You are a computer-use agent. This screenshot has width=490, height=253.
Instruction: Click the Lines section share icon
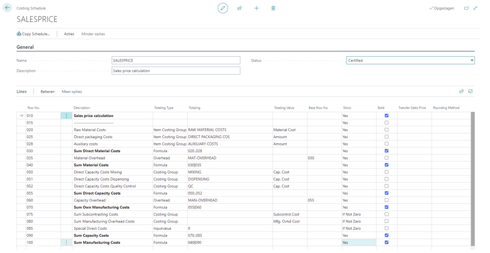pos(461,91)
